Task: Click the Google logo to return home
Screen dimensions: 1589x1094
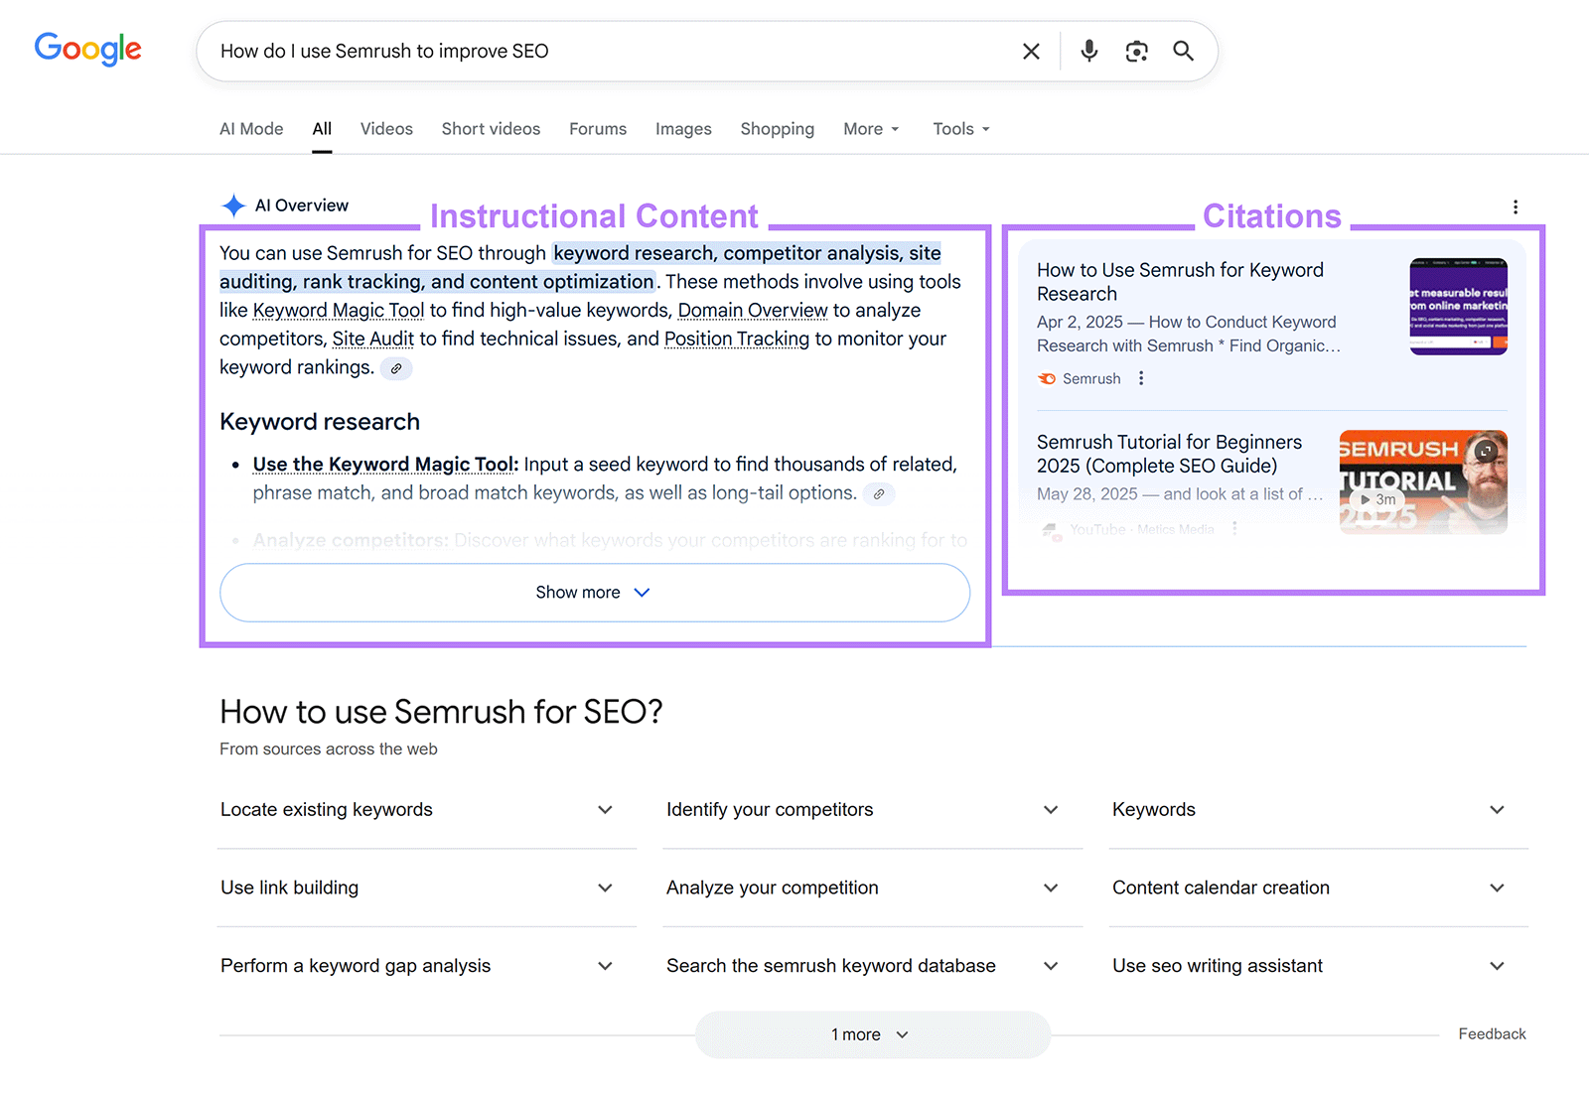Action: [87, 50]
